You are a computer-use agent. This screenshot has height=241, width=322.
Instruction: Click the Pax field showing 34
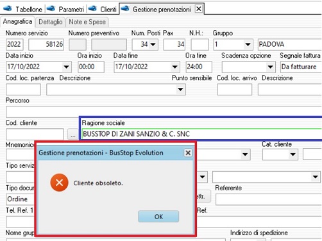[174, 44]
